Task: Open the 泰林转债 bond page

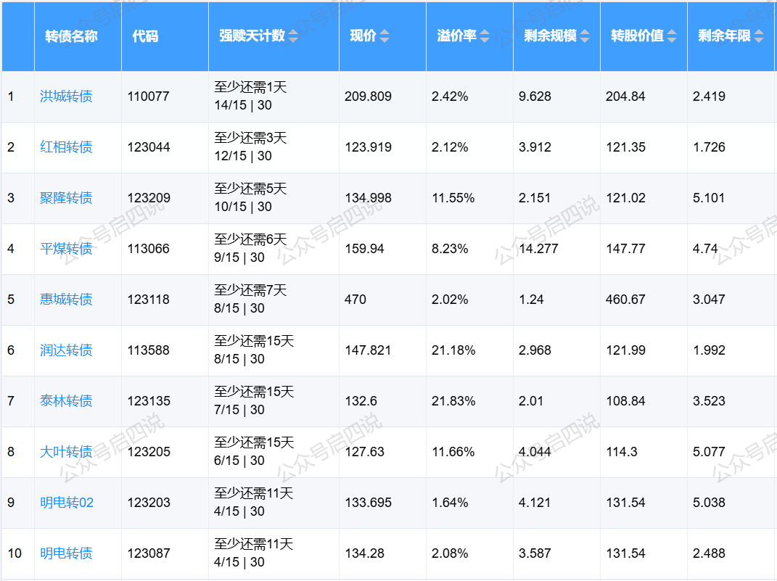Action: click(66, 401)
